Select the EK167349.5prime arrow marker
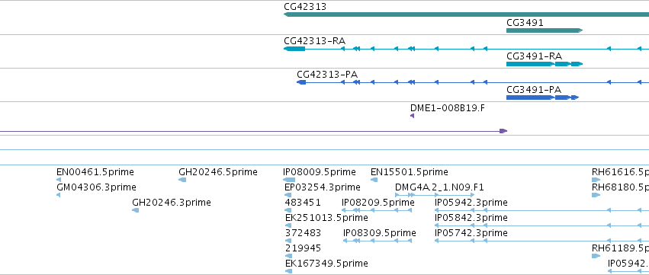649x275 pixels. click(288, 271)
